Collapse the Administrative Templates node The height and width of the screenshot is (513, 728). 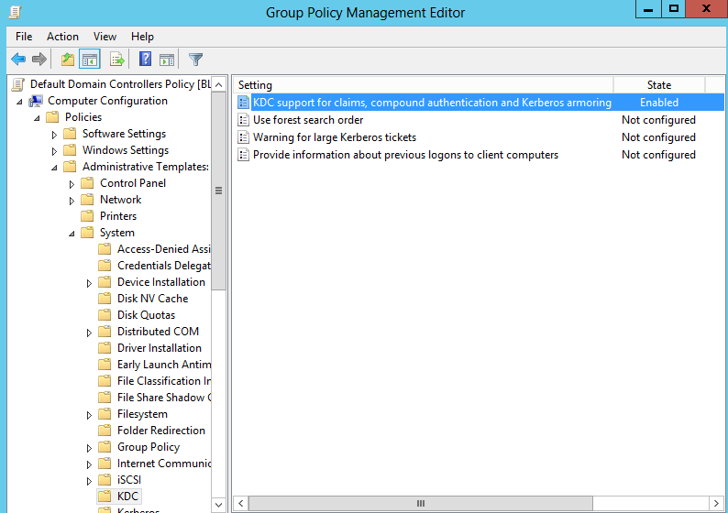54,168
